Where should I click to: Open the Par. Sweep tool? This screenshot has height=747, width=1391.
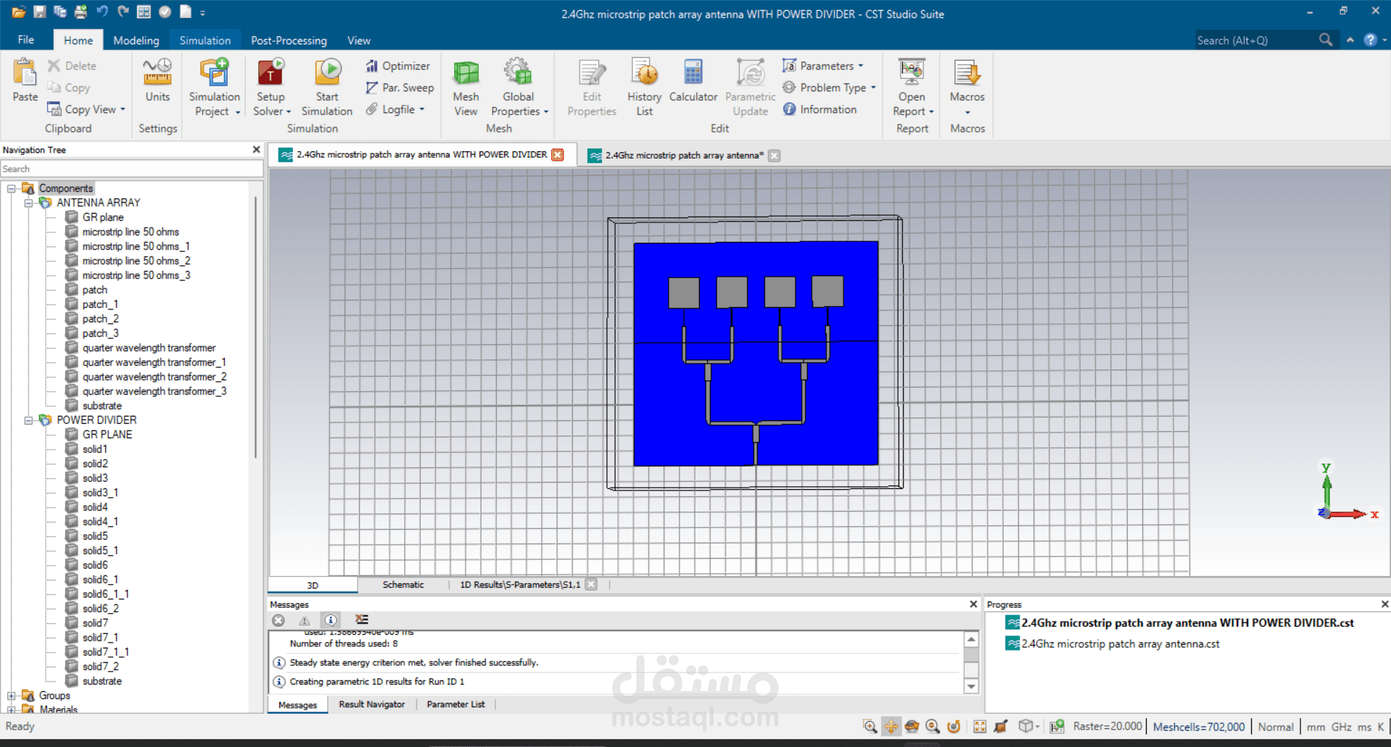[400, 87]
